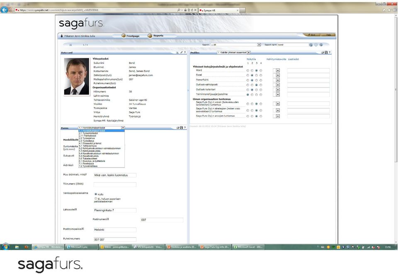Click the Tilinumero (IBAN) input field

[115, 185]
